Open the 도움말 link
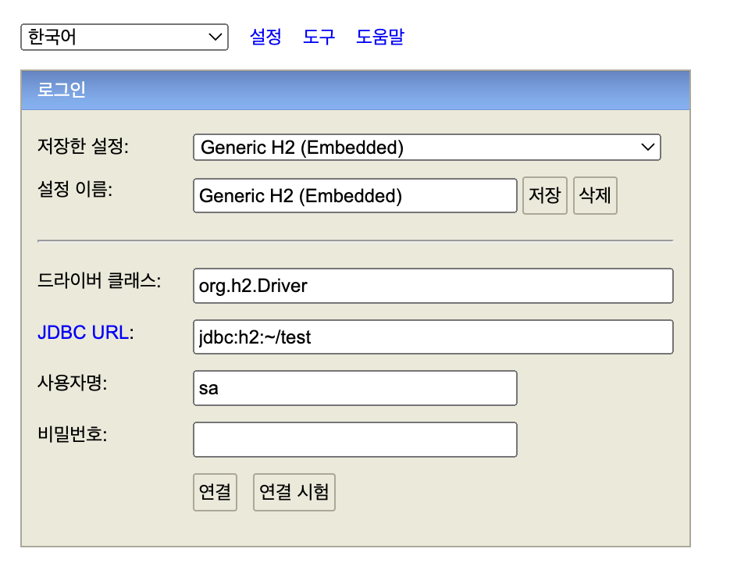The width and height of the screenshot is (748, 570). coord(380,37)
